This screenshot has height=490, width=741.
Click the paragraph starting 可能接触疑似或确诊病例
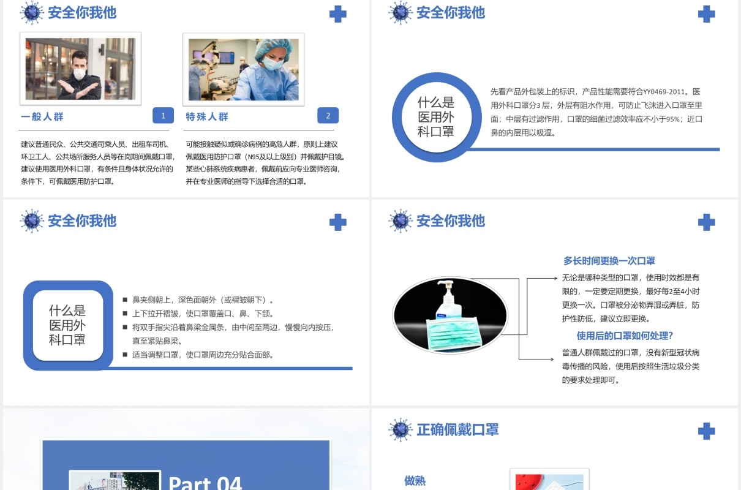265,163
